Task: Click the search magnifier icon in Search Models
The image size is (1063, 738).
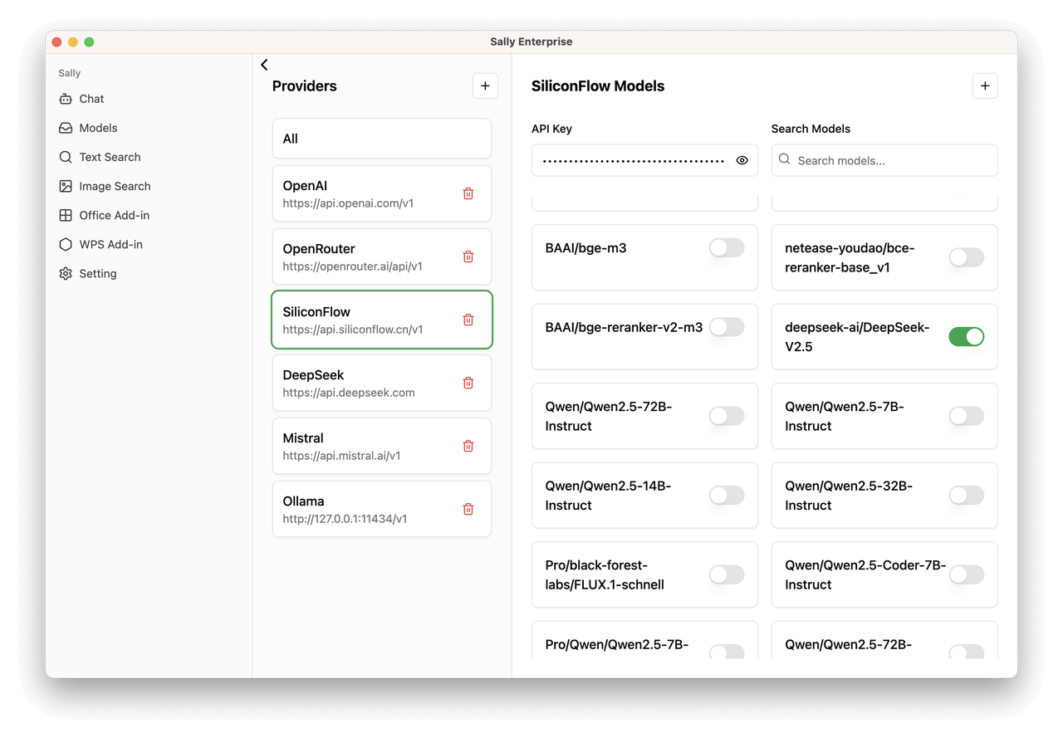Action: tap(784, 159)
